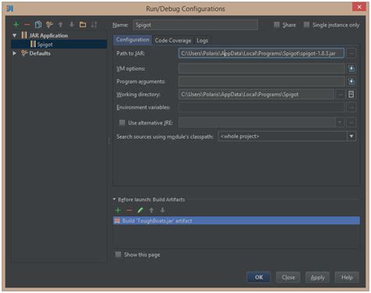This screenshot has height=293, width=371.
Task: Check Use alternative JRE option
Action: tap(122, 122)
